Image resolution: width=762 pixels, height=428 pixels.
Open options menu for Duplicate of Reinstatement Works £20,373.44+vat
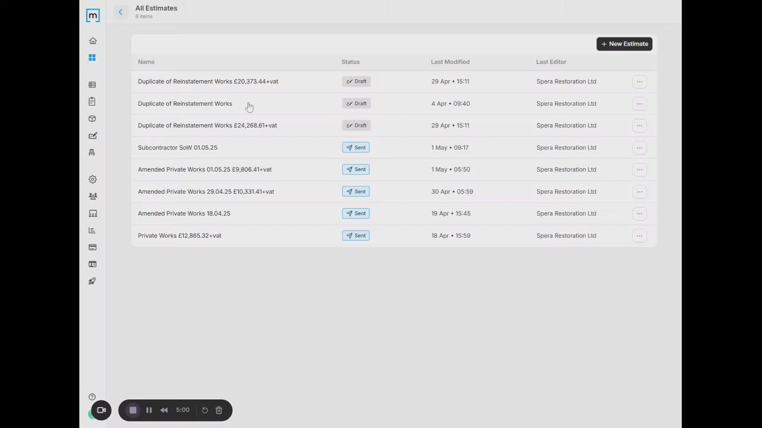[x=639, y=82]
